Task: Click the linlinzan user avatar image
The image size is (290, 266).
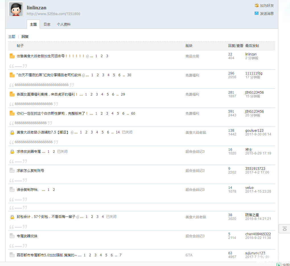Action: coord(16,9)
